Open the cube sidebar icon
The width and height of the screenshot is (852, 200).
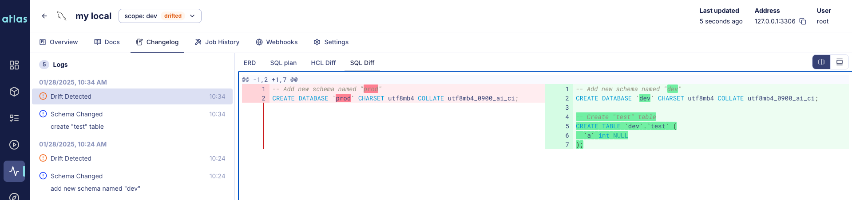tap(14, 92)
